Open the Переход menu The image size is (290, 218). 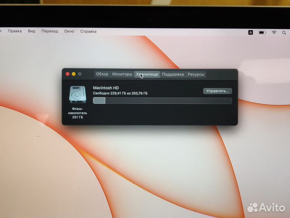pyautogui.click(x=50, y=31)
